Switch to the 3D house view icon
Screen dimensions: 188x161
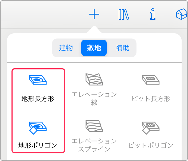[182, 14]
